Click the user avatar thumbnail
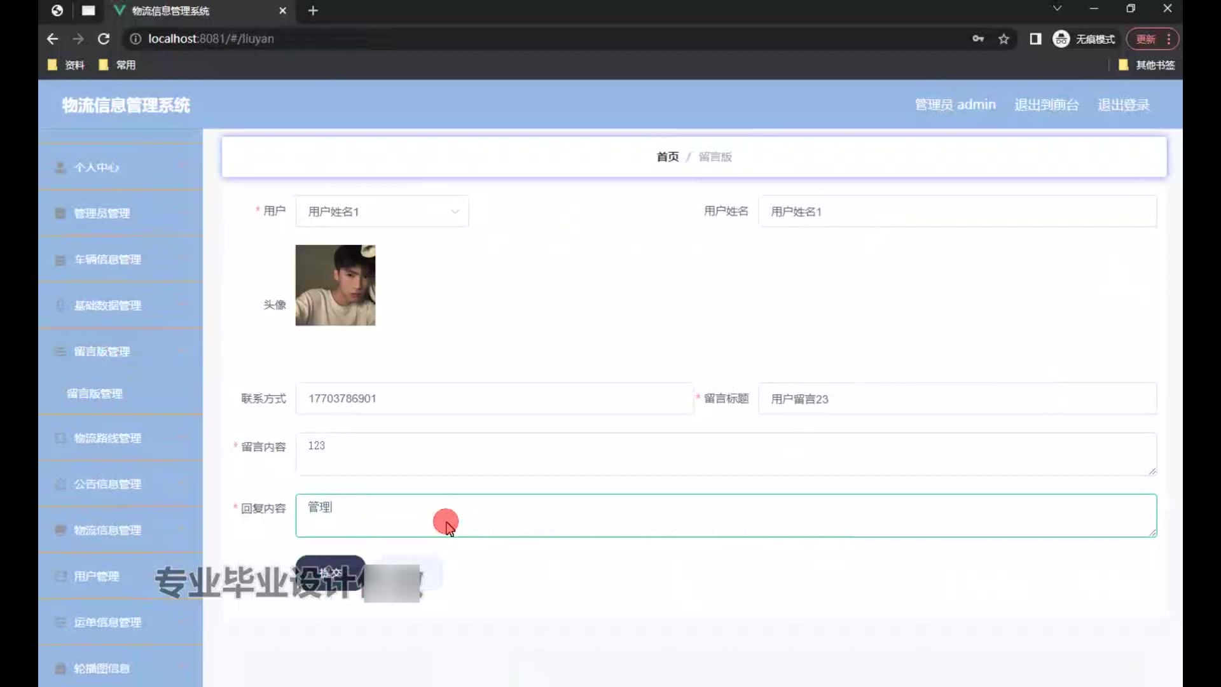 click(x=335, y=285)
